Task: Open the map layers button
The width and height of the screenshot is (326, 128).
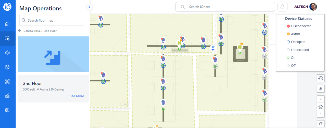Action: [321, 89]
